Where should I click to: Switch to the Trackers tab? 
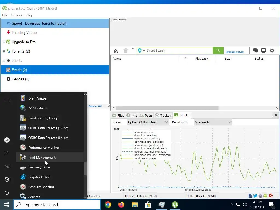164,116
